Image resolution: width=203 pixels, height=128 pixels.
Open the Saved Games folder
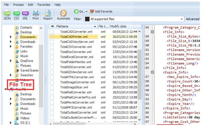click(x=26, y=70)
